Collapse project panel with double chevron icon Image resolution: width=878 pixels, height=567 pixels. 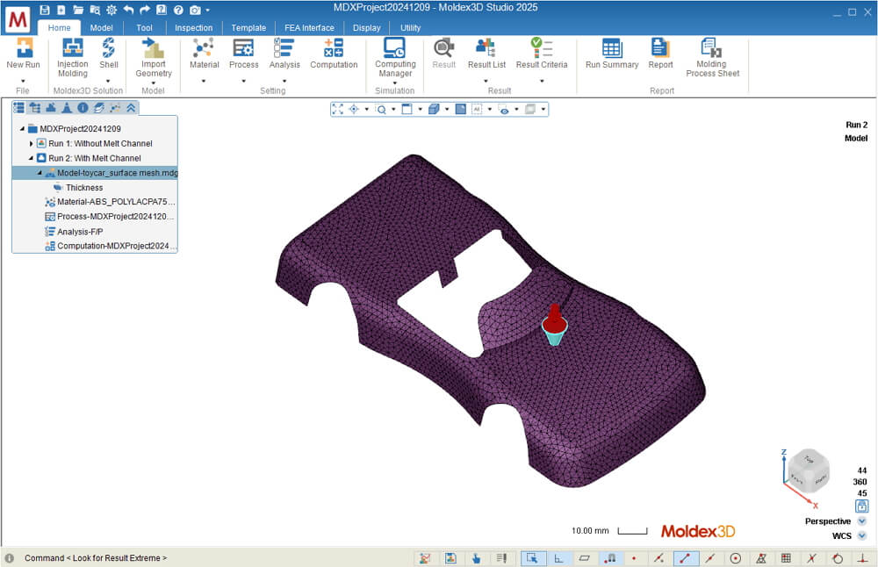[131, 107]
